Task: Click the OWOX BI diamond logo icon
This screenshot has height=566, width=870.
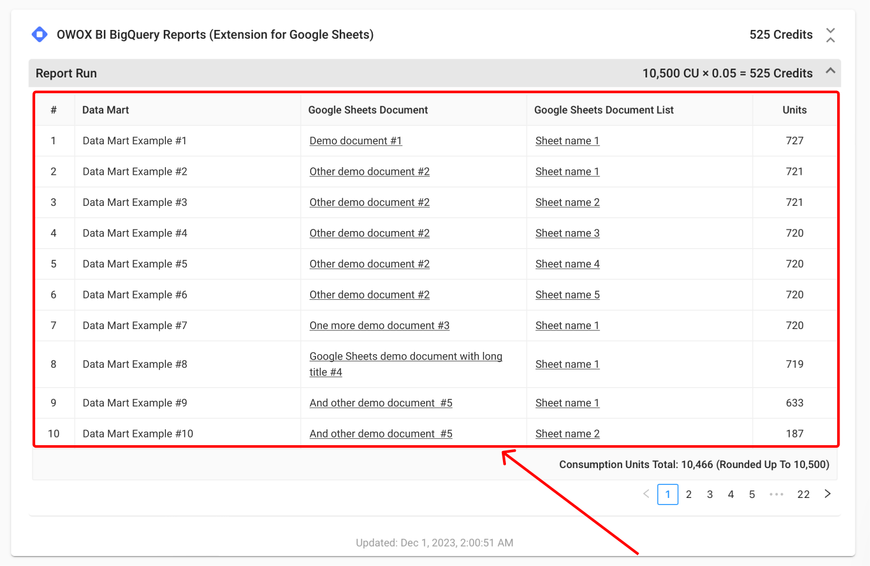Action: coord(39,35)
